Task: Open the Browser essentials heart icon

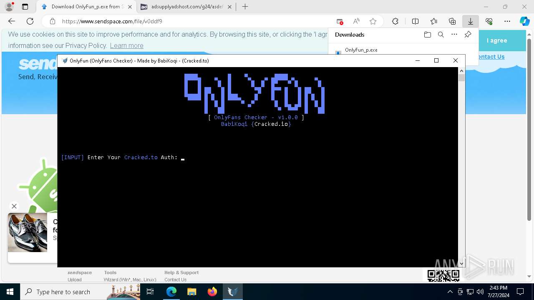Action: [489, 21]
